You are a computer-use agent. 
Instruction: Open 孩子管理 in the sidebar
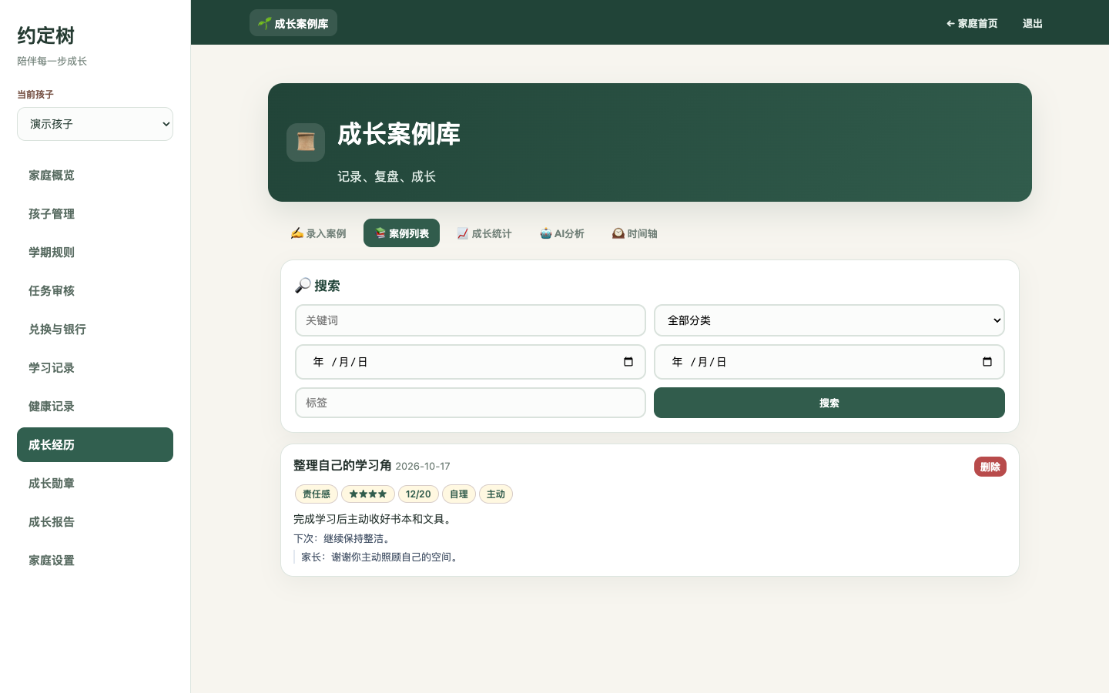pos(95,214)
